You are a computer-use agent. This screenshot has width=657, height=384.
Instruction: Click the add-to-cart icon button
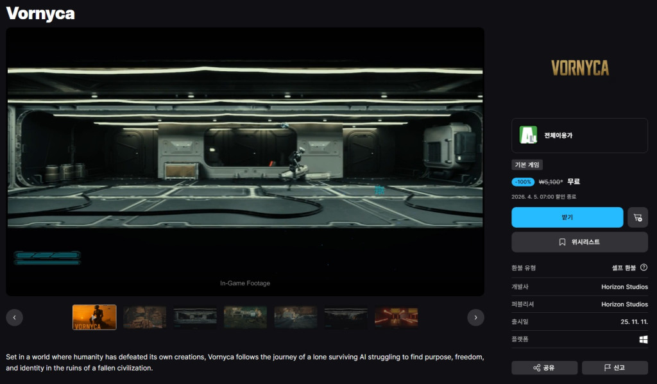coord(637,217)
